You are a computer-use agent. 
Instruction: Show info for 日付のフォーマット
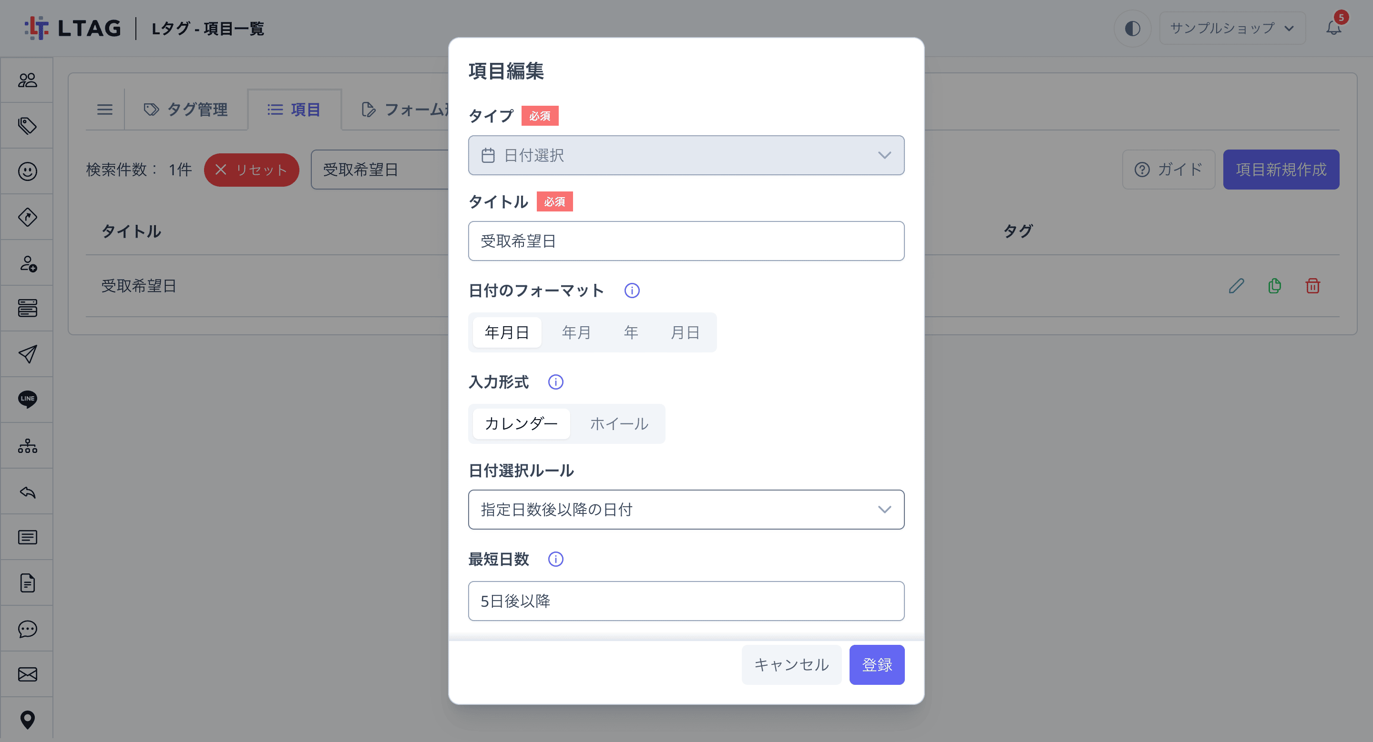(632, 291)
